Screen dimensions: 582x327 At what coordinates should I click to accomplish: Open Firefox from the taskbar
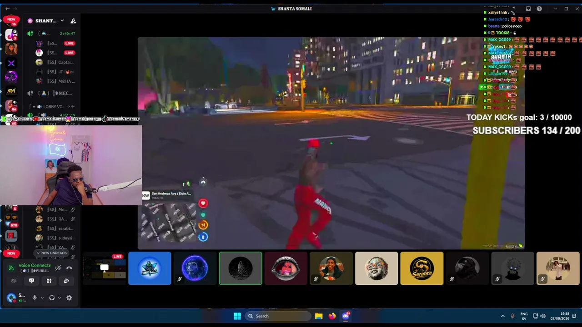tap(332, 316)
